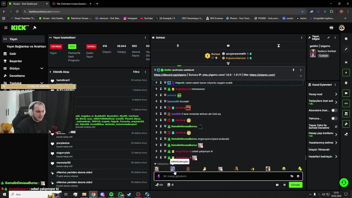Open Steam from the taskbar

[129, 194]
